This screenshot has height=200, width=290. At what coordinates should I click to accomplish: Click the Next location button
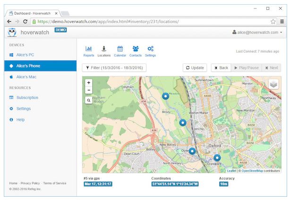pos(271,68)
